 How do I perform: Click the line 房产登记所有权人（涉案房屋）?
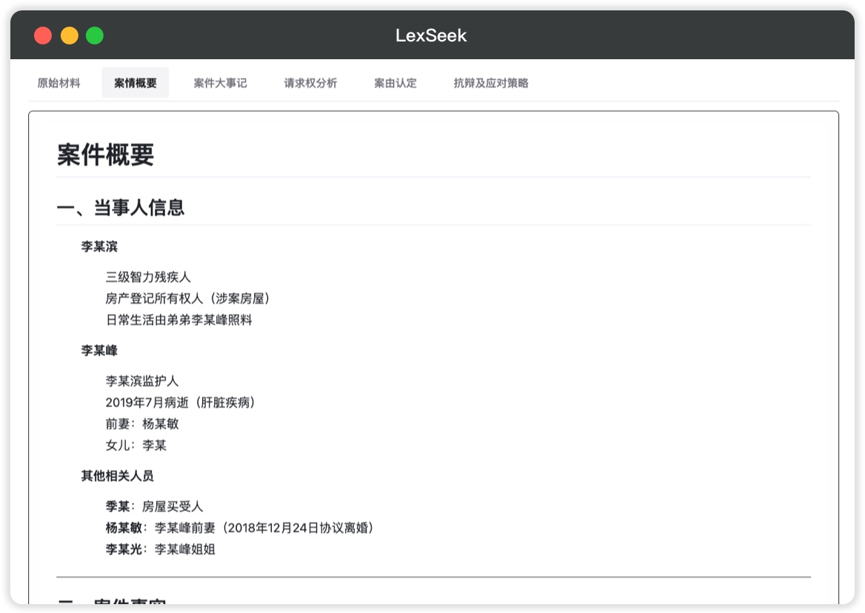(187, 298)
